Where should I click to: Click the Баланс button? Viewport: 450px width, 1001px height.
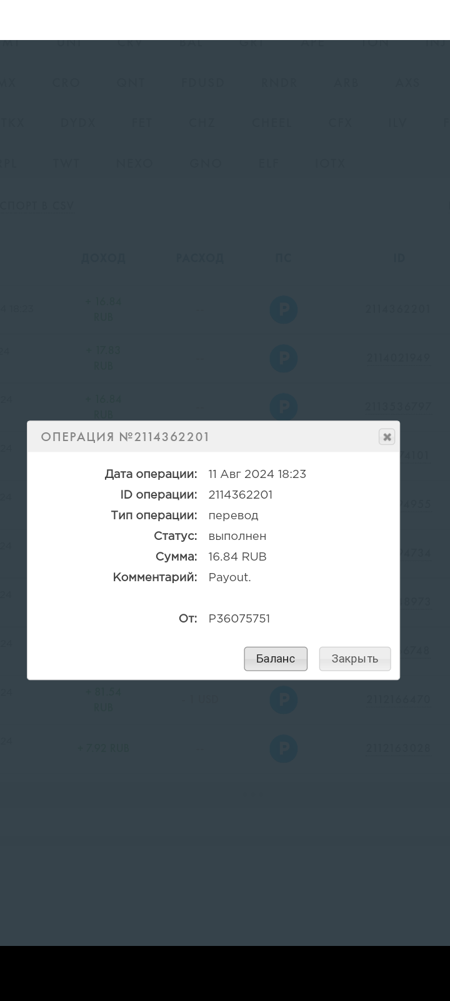coord(276,659)
